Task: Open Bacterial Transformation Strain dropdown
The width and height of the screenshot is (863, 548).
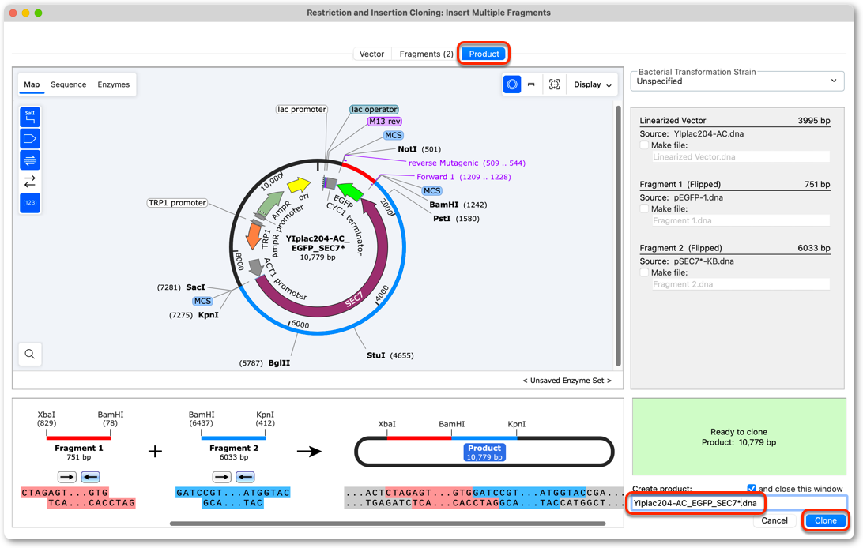Action: click(x=737, y=81)
